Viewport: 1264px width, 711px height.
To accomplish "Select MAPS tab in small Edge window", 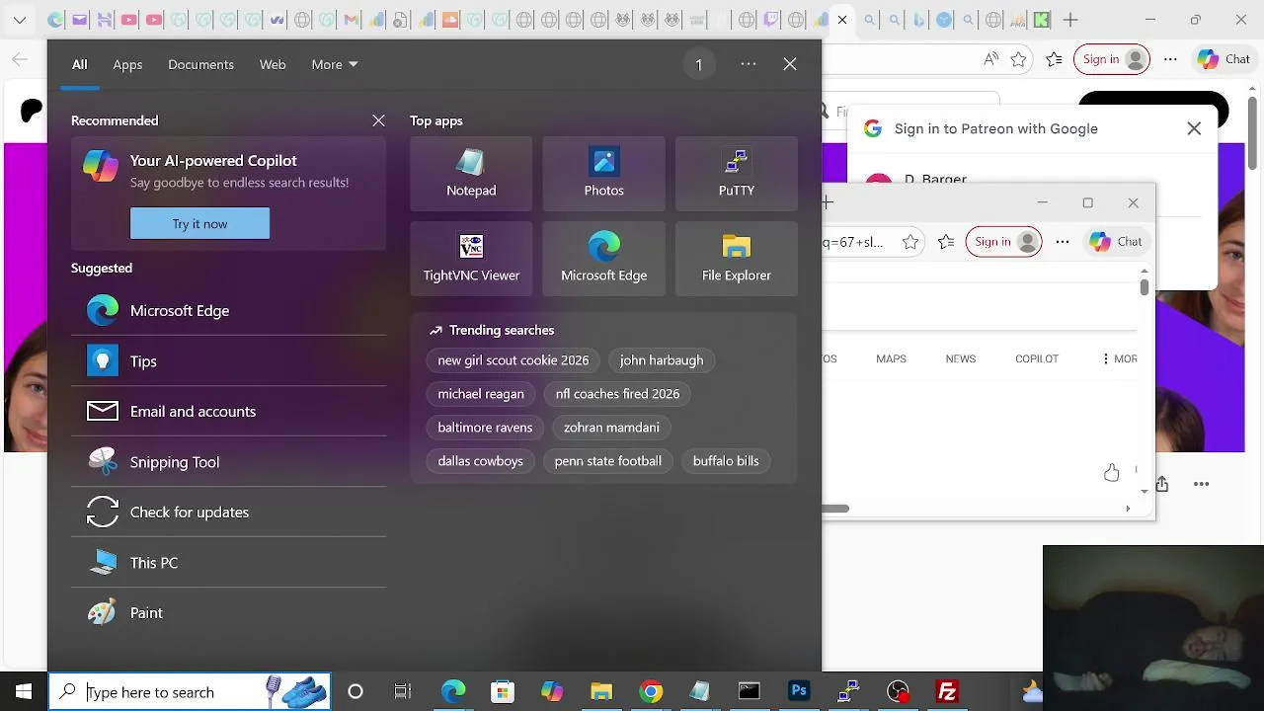I will click(x=891, y=358).
